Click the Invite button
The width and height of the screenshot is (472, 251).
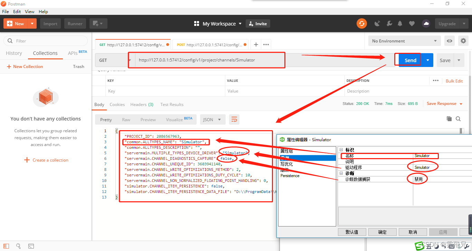point(258,23)
